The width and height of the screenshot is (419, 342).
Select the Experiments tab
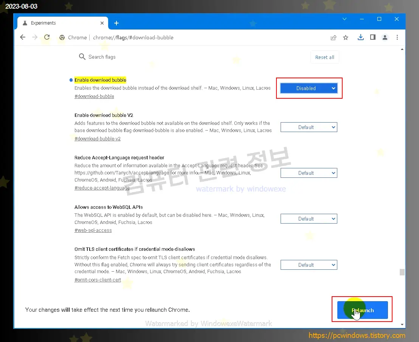coord(63,23)
